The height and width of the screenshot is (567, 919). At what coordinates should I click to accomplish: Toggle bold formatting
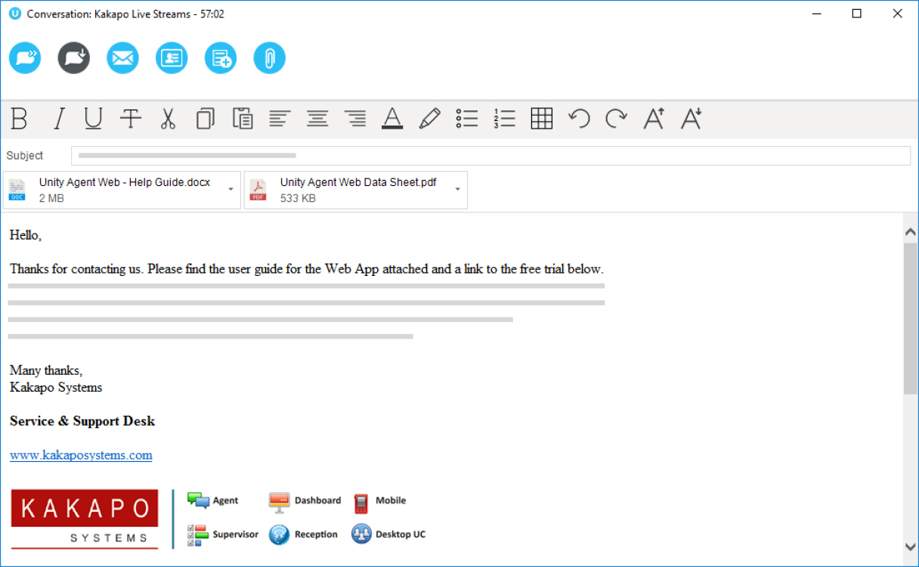(x=19, y=119)
